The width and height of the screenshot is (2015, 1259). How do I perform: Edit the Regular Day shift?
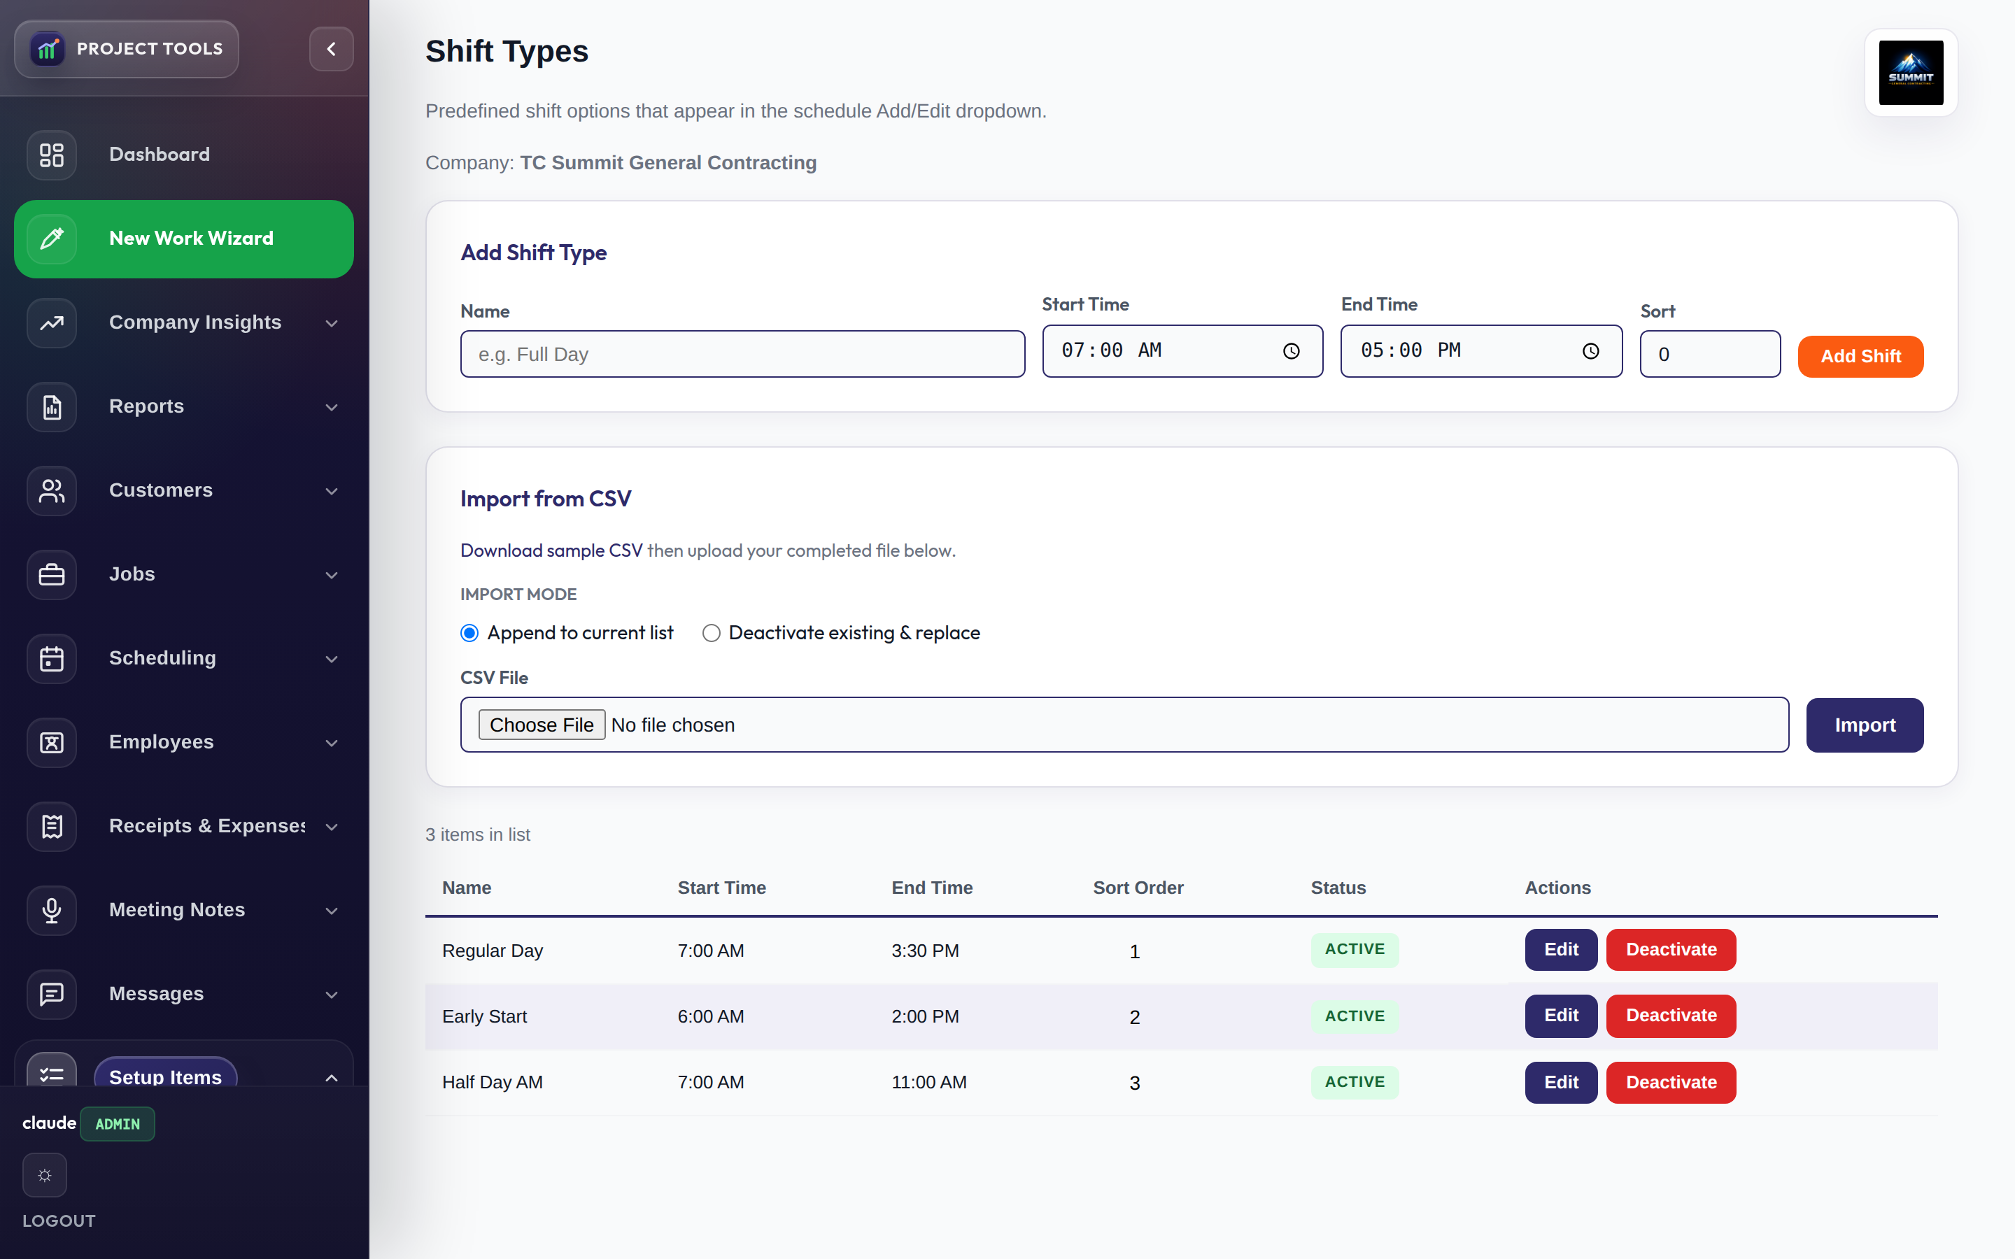point(1560,950)
